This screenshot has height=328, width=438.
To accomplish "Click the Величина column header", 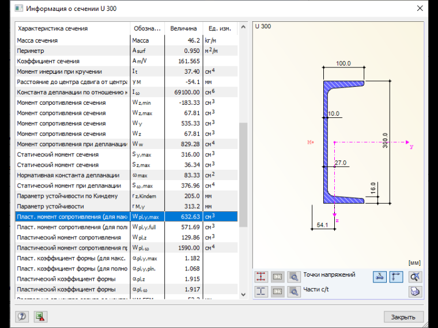I will [x=183, y=28].
